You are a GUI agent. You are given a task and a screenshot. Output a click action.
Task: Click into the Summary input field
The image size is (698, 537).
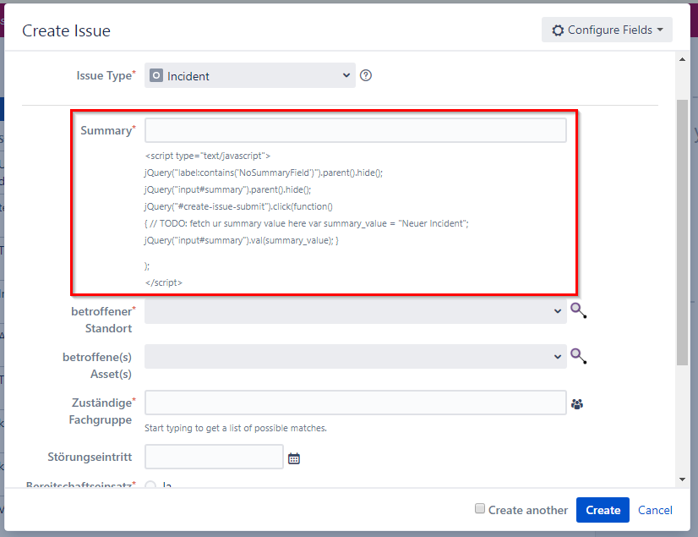(355, 130)
